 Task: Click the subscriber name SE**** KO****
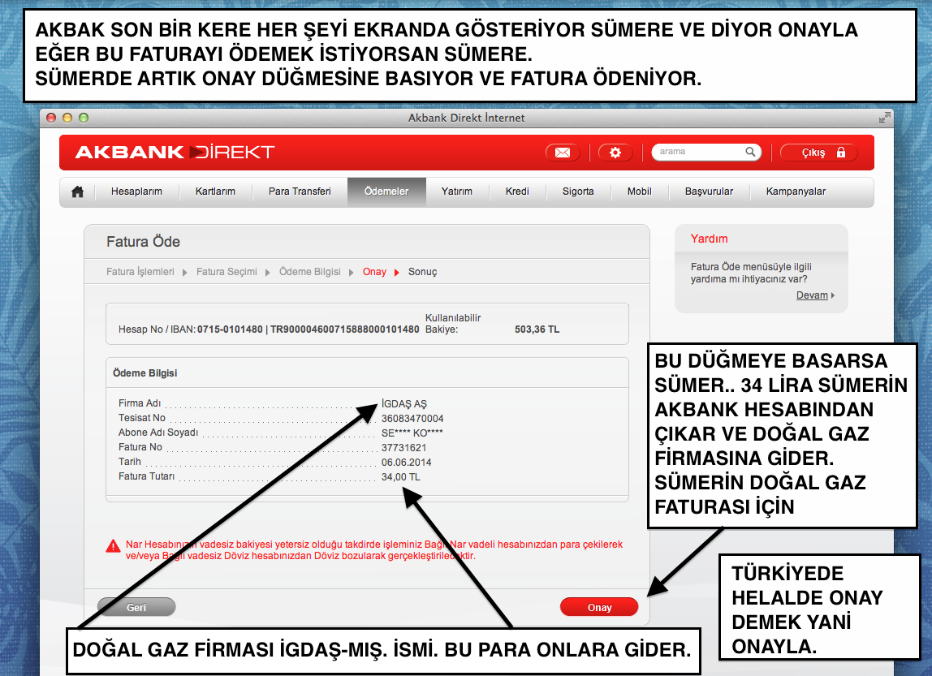(412, 433)
